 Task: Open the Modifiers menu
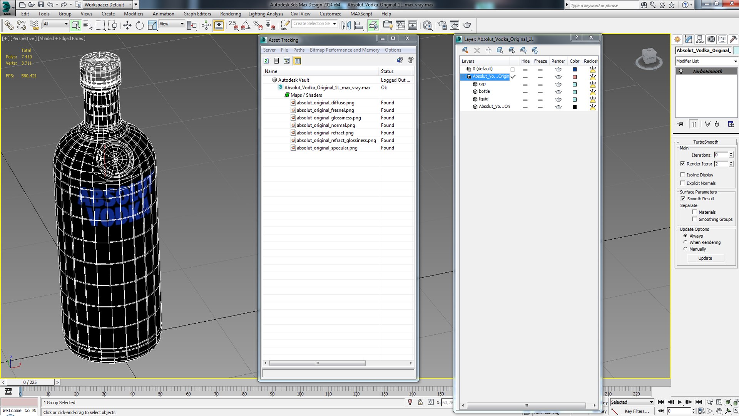[134, 14]
